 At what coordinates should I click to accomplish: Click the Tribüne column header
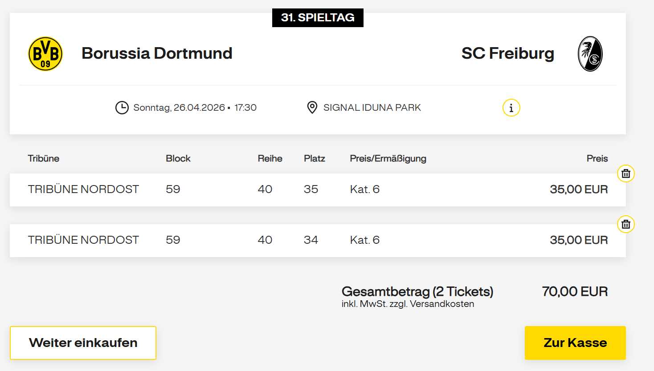(x=44, y=158)
